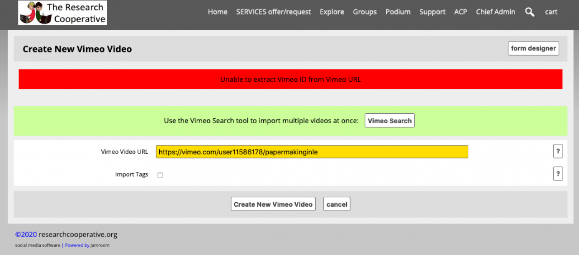The height and width of the screenshot is (255, 579).
Task: Focus the Vimeo Video URL input field
Action: (x=312, y=152)
